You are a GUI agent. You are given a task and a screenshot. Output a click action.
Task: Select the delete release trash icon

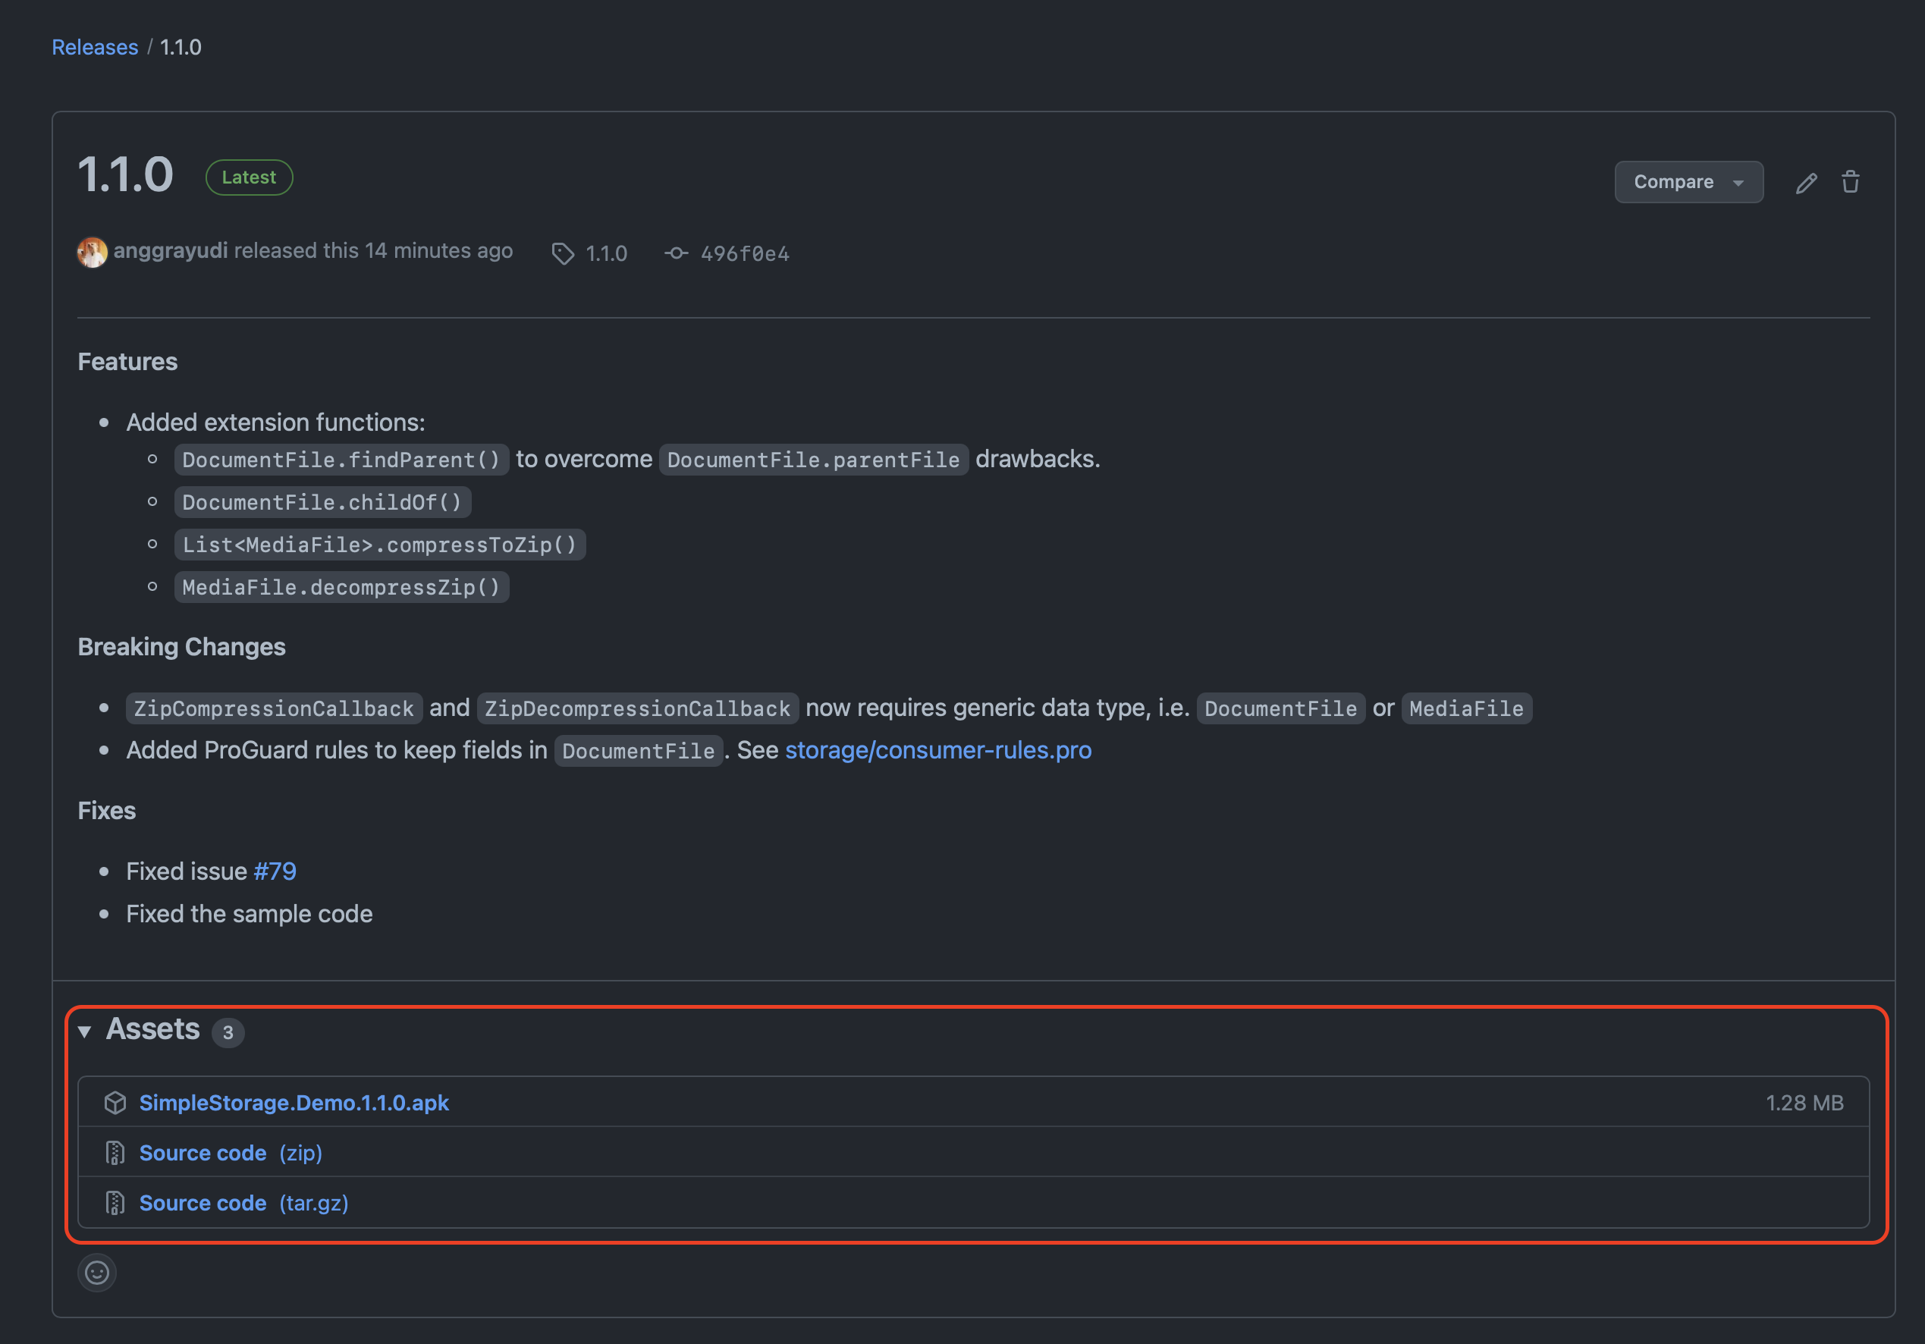tap(1851, 182)
